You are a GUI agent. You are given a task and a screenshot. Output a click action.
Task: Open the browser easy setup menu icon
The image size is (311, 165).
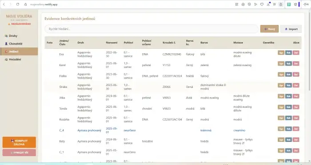275,4
